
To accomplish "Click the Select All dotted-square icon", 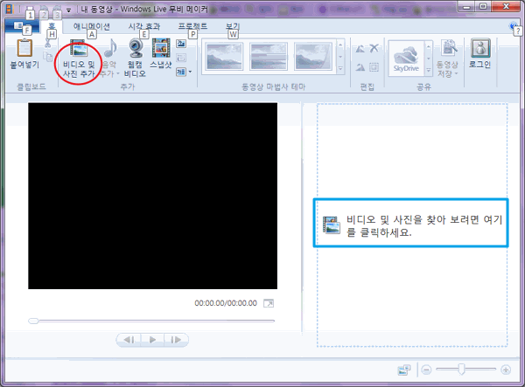I will click(374, 67).
